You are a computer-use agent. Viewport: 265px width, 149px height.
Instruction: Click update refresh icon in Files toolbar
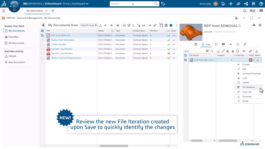[237, 51]
